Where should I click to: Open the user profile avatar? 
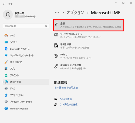pos(8,15)
